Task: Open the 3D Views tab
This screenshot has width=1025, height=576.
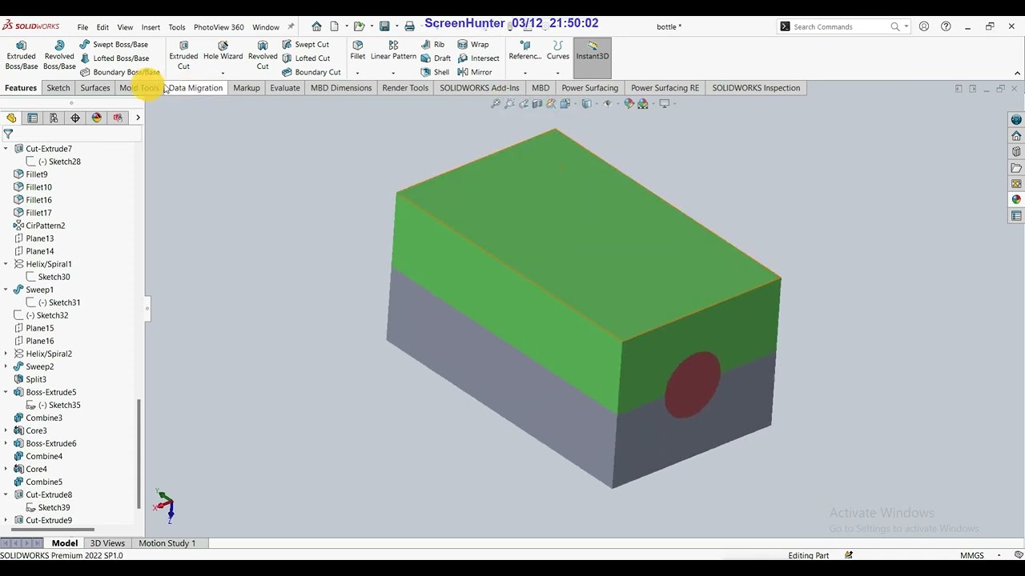Action: point(107,543)
